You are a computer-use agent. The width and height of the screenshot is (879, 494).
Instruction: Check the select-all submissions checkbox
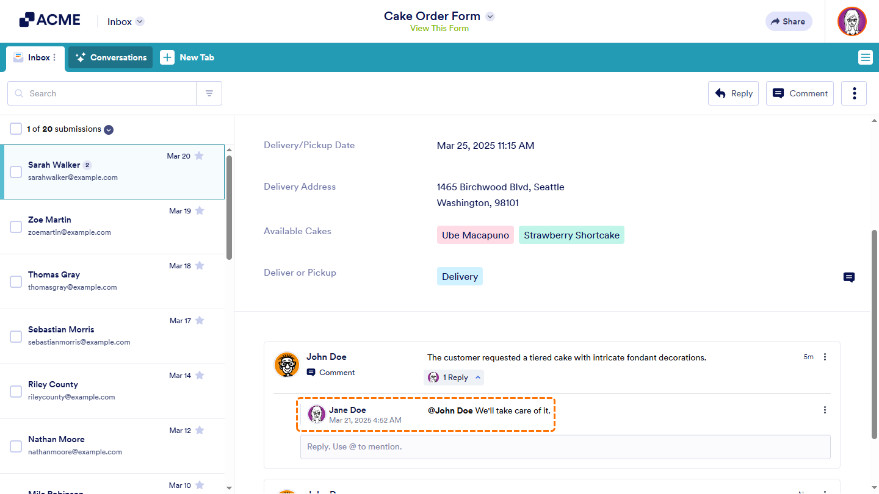click(15, 129)
